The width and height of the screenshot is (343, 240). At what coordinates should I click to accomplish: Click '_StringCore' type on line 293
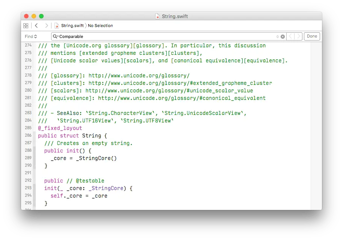106,189
